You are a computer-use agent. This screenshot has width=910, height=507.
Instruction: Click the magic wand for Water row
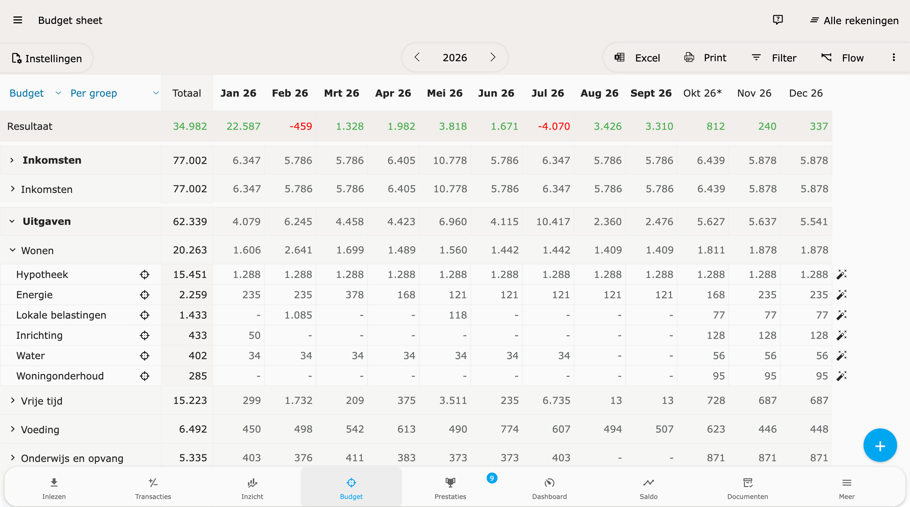pos(841,356)
